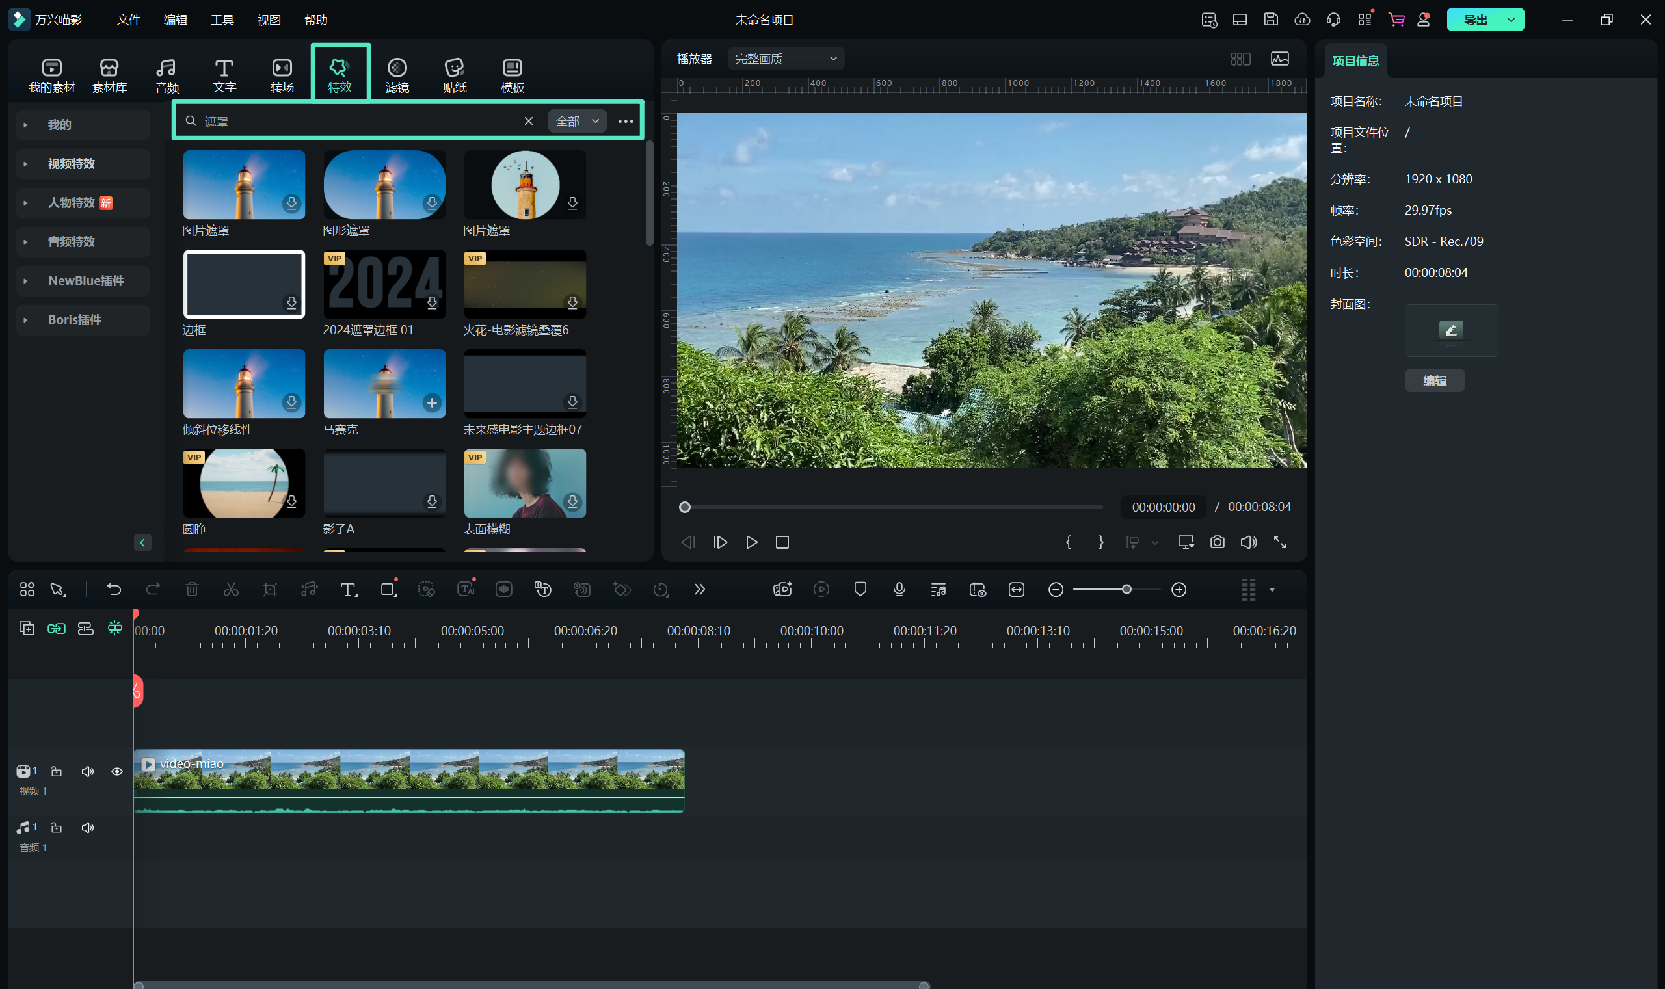Select the crop tool in timeline toolbar
Viewport: 1665px width, 989px height.
(270, 589)
